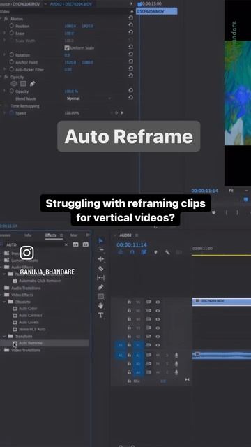The image size is (251, 447).
Task: Expand the Rotation property
Action: coord(4,54)
